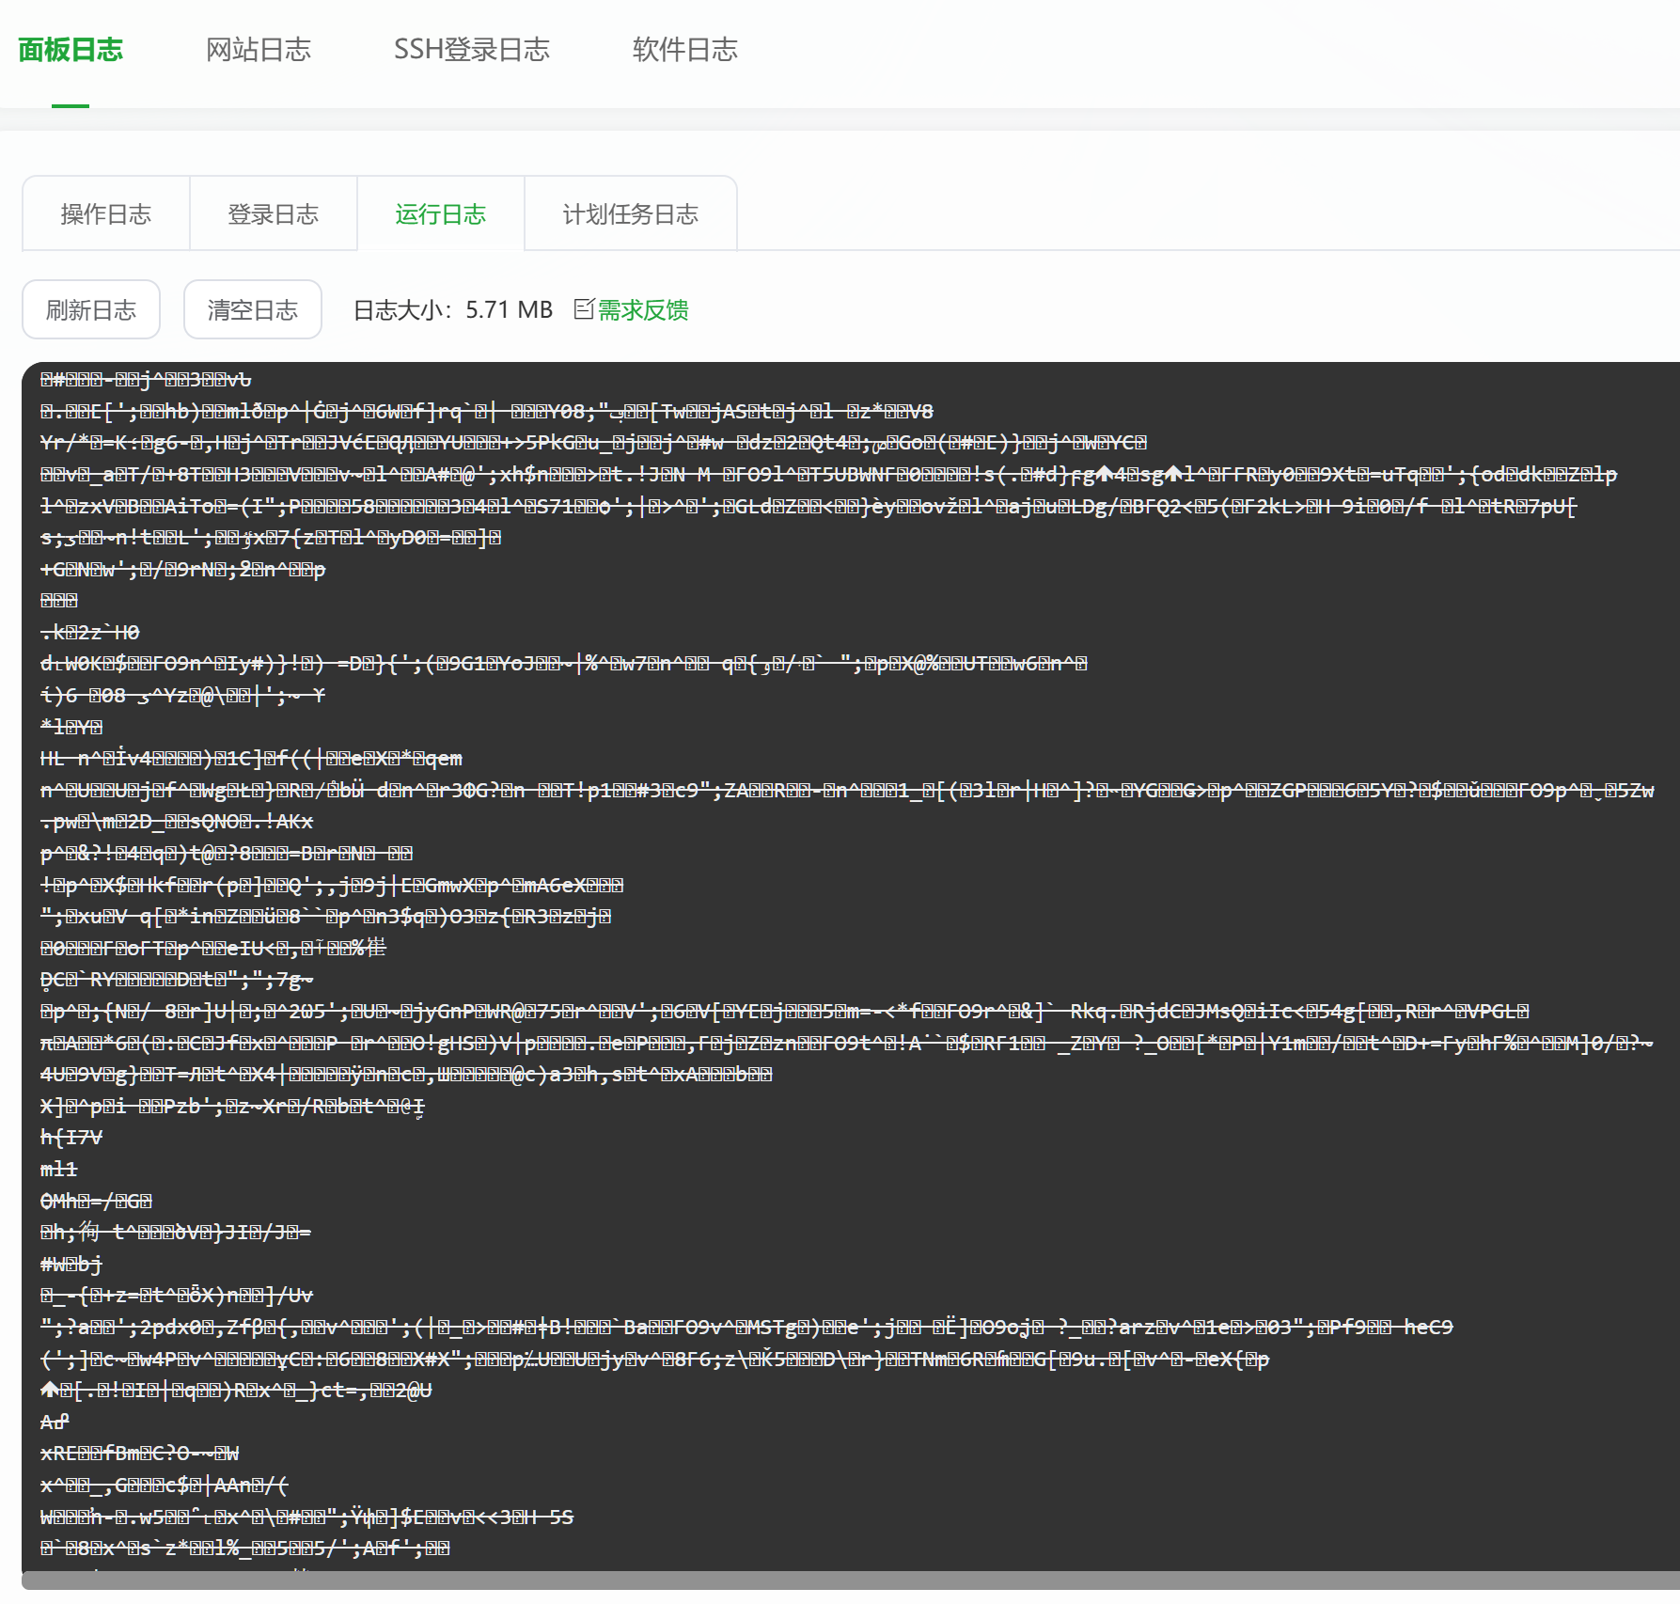Open the 登录日志 sub-tab
Screen dimensions: 1680x1604
point(274,214)
